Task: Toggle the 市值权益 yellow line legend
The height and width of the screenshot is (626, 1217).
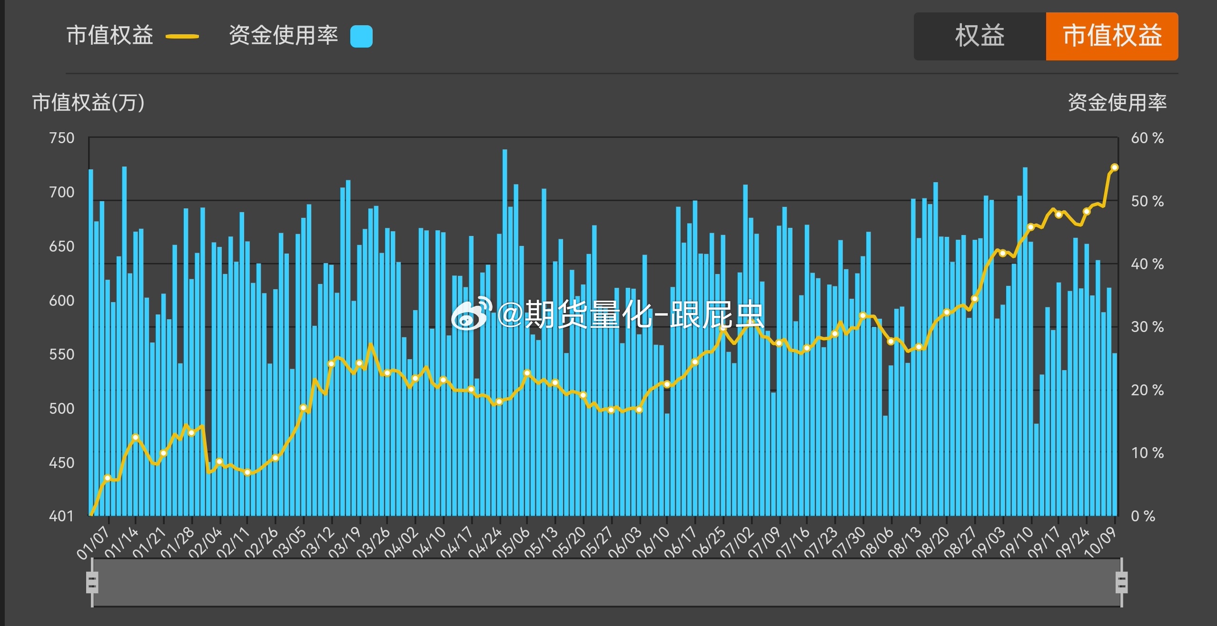Action: click(133, 36)
